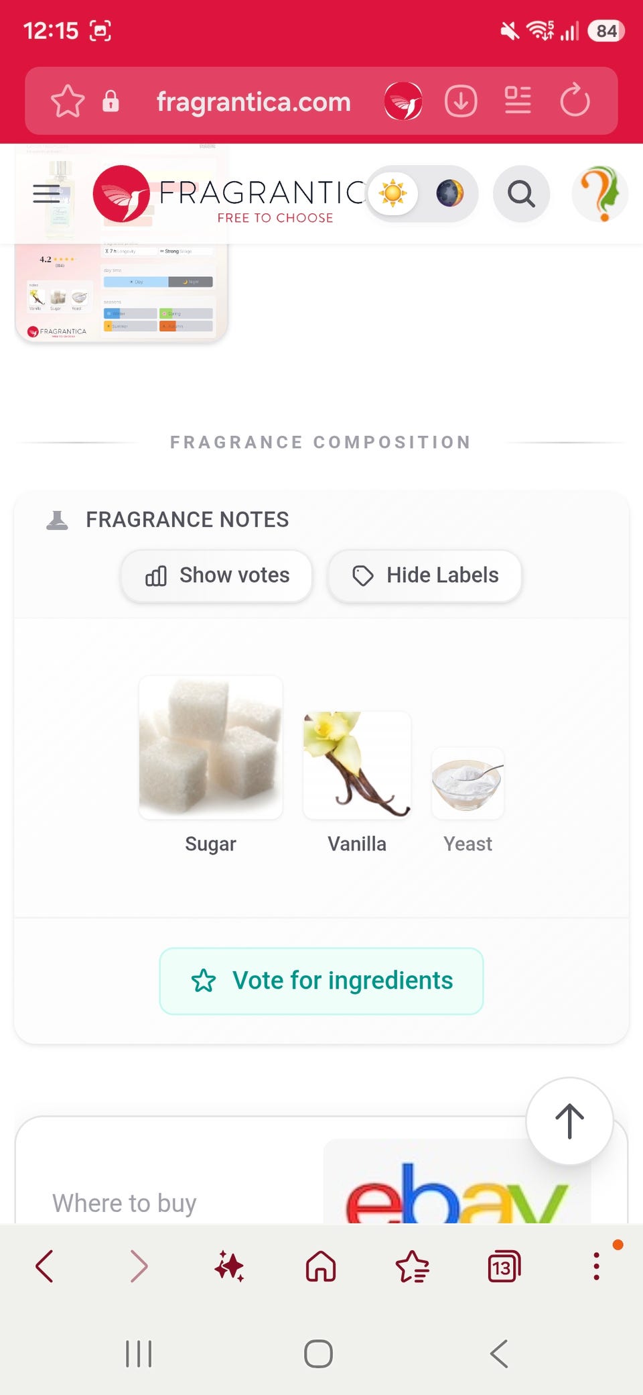
Task: Click Show votes button
Action: point(217,575)
